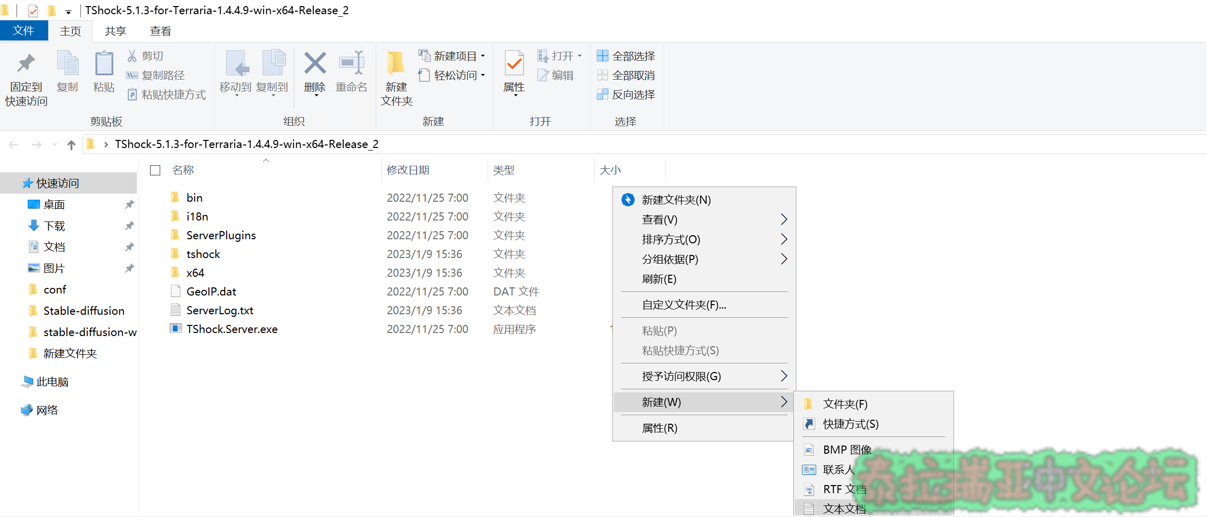Expand the View(V) submenu arrow
The height and width of the screenshot is (517, 1207).
(x=784, y=219)
